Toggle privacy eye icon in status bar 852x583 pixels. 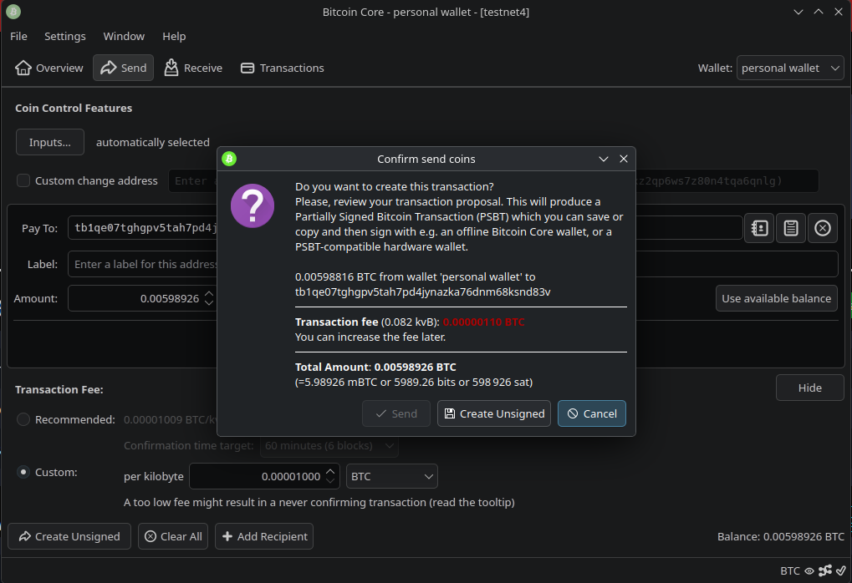pyautogui.click(x=809, y=570)
